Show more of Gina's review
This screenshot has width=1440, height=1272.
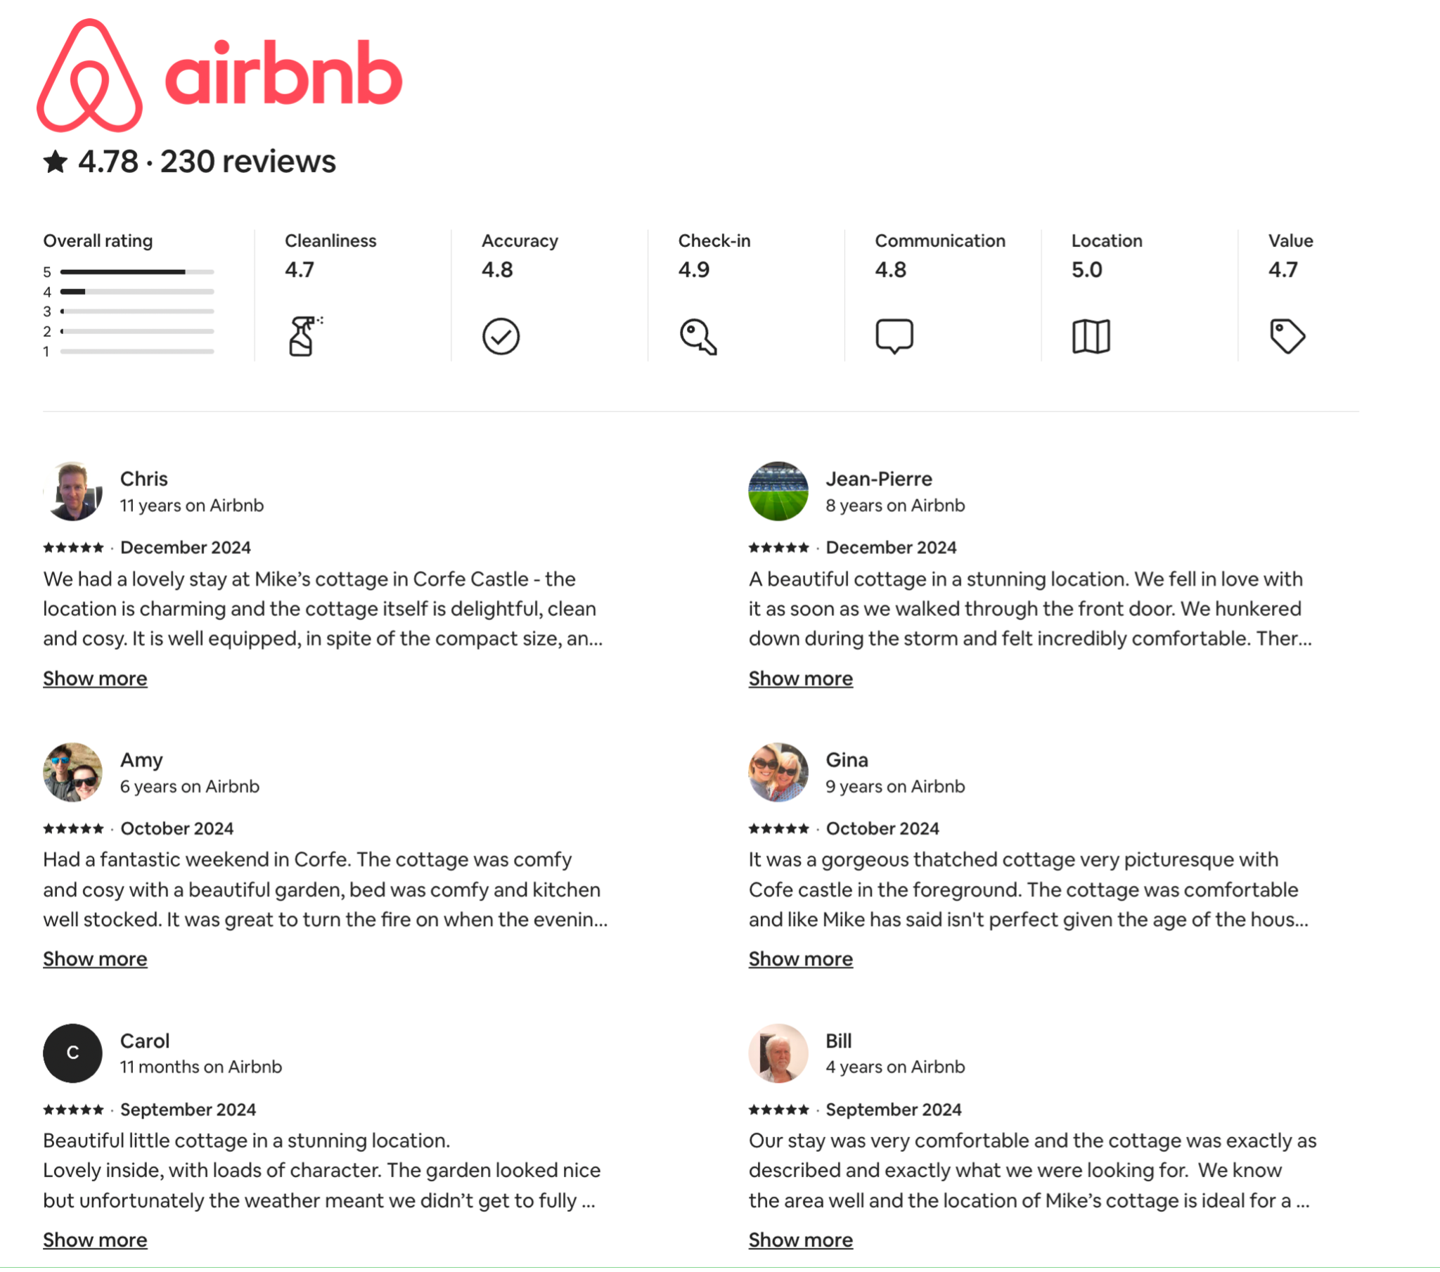click(801, 959)
